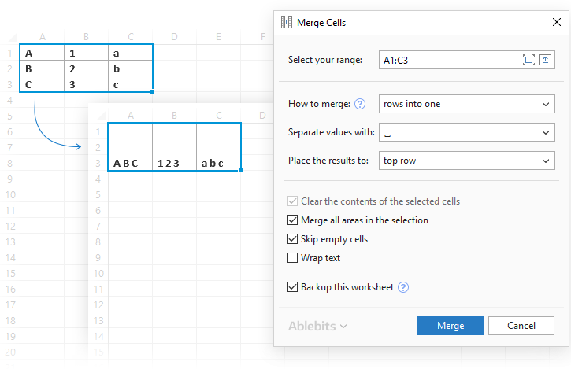Viewport: 571px width, 369px height.
Task: Open the Ablebits menu
Action: click(318, 326)
